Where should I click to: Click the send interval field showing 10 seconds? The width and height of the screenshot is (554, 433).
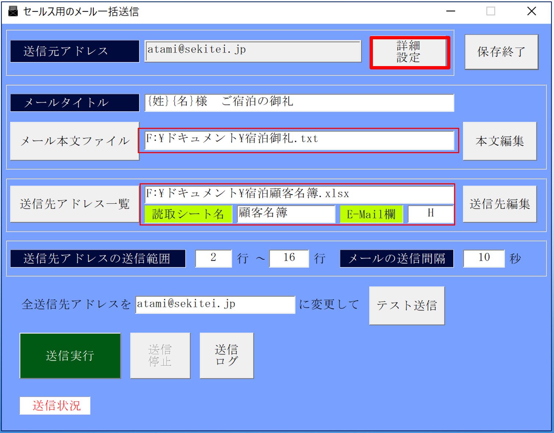[x=483, y=258]
